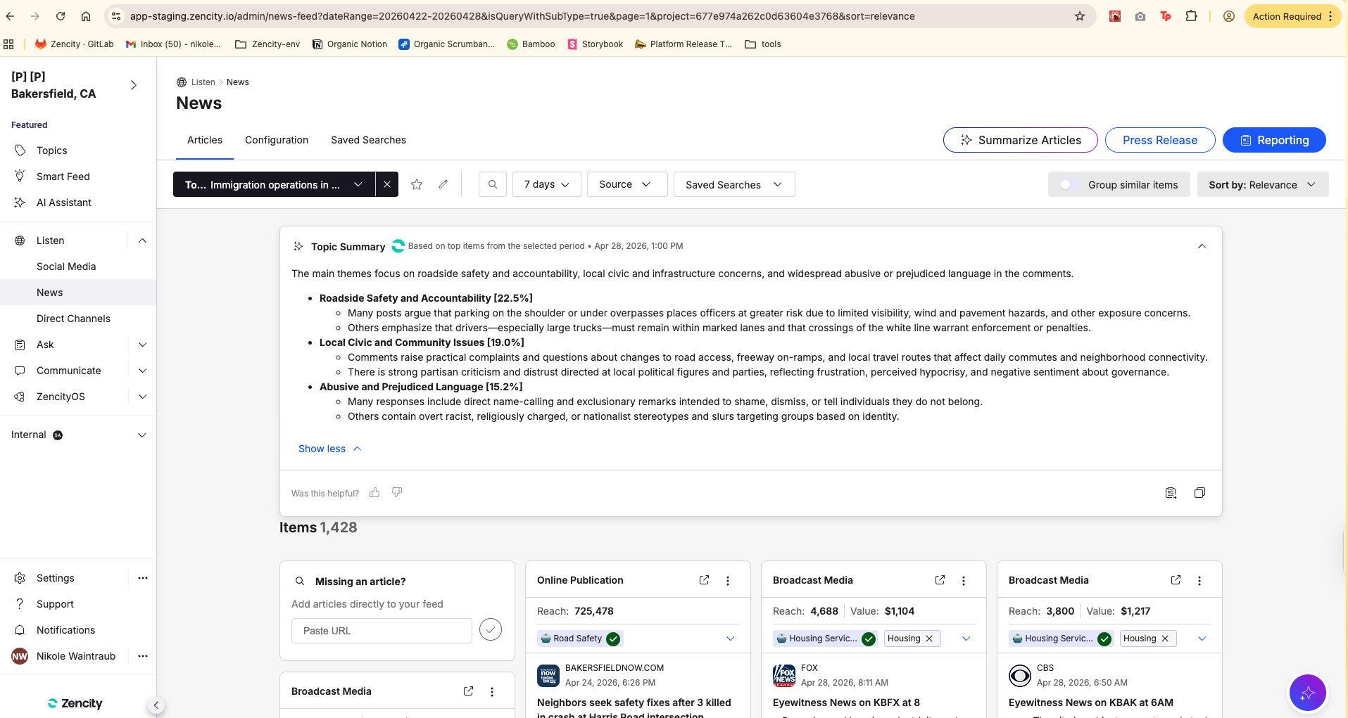The image size is (1348, 718).
Task: Click the Summarize Articles button
Action: pyautogui.click(x=1020, y=140)
